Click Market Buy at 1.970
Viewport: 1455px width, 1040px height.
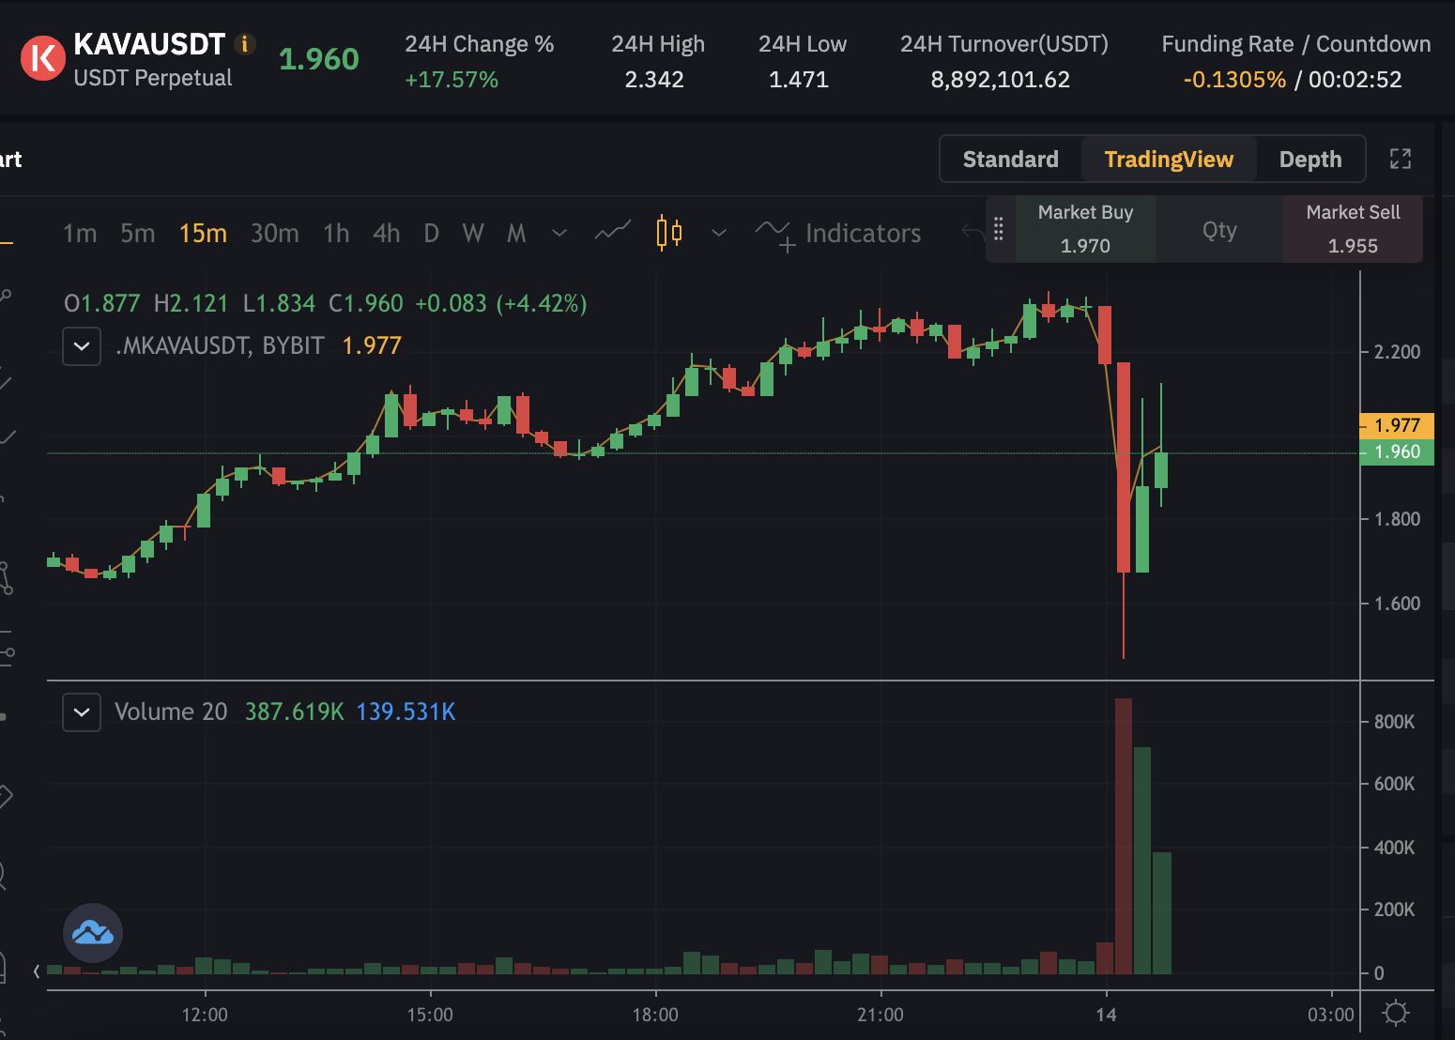1085,229
